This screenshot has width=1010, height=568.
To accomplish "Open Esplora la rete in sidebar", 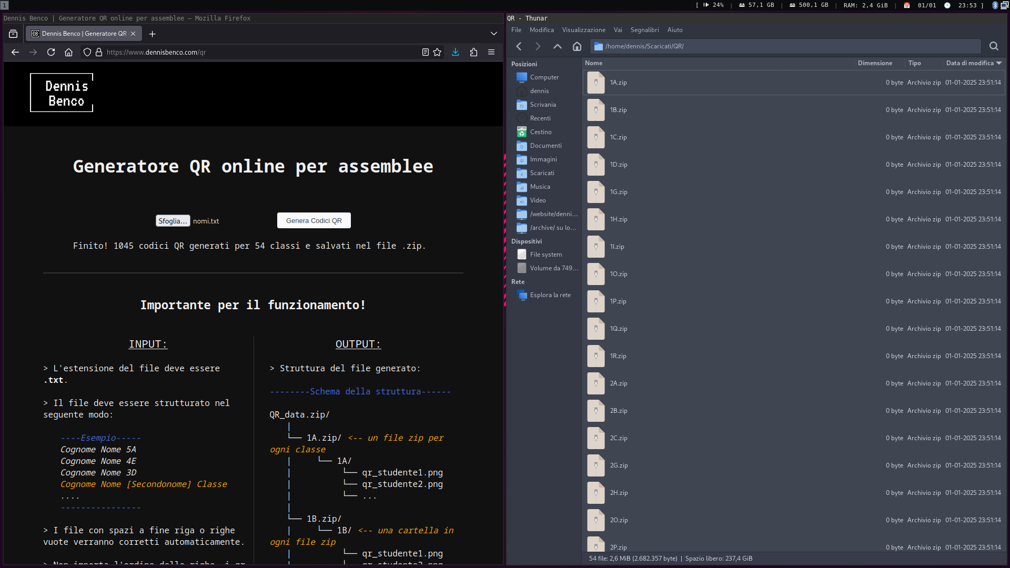I will [x=544, y=295].
